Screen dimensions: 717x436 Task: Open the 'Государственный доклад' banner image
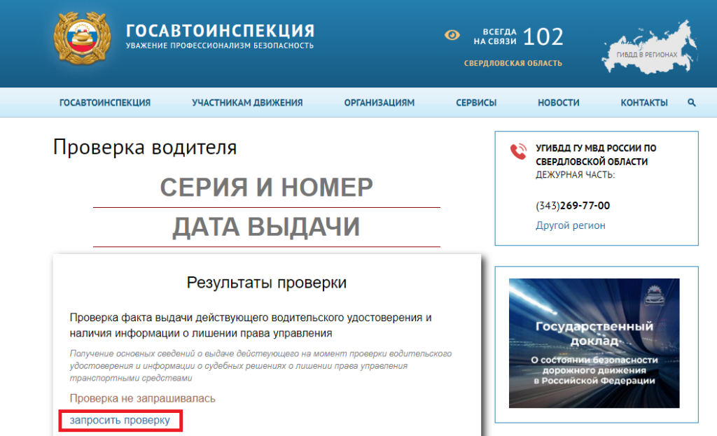click(x=594, y=343)
